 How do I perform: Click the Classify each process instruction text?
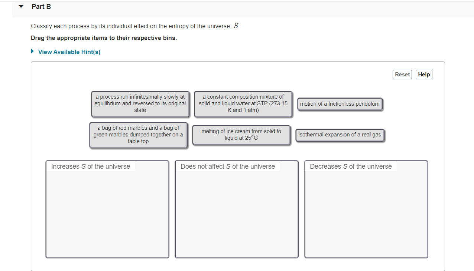point(134,26)
